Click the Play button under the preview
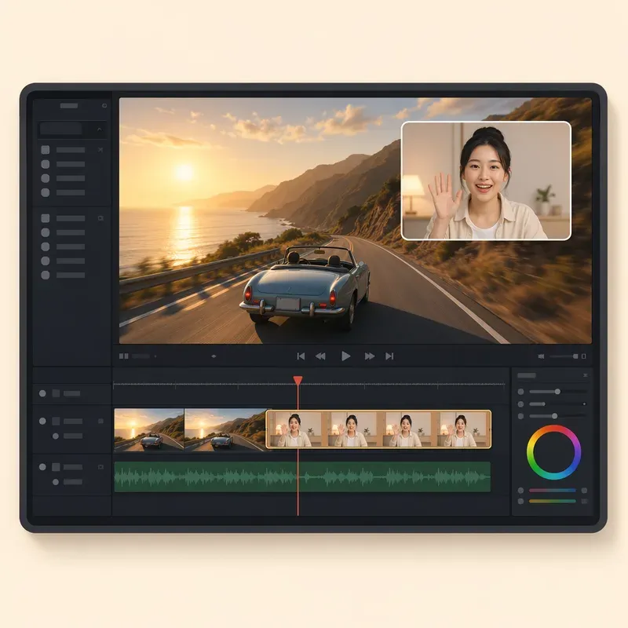The height and width of the screenshot is (628, 628). click(345, 356)
